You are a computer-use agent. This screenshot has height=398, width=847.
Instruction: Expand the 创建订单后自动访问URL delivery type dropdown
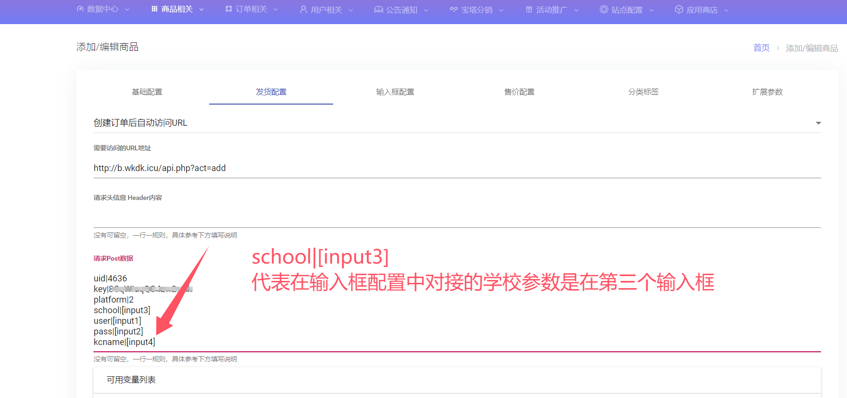point(818,123)
